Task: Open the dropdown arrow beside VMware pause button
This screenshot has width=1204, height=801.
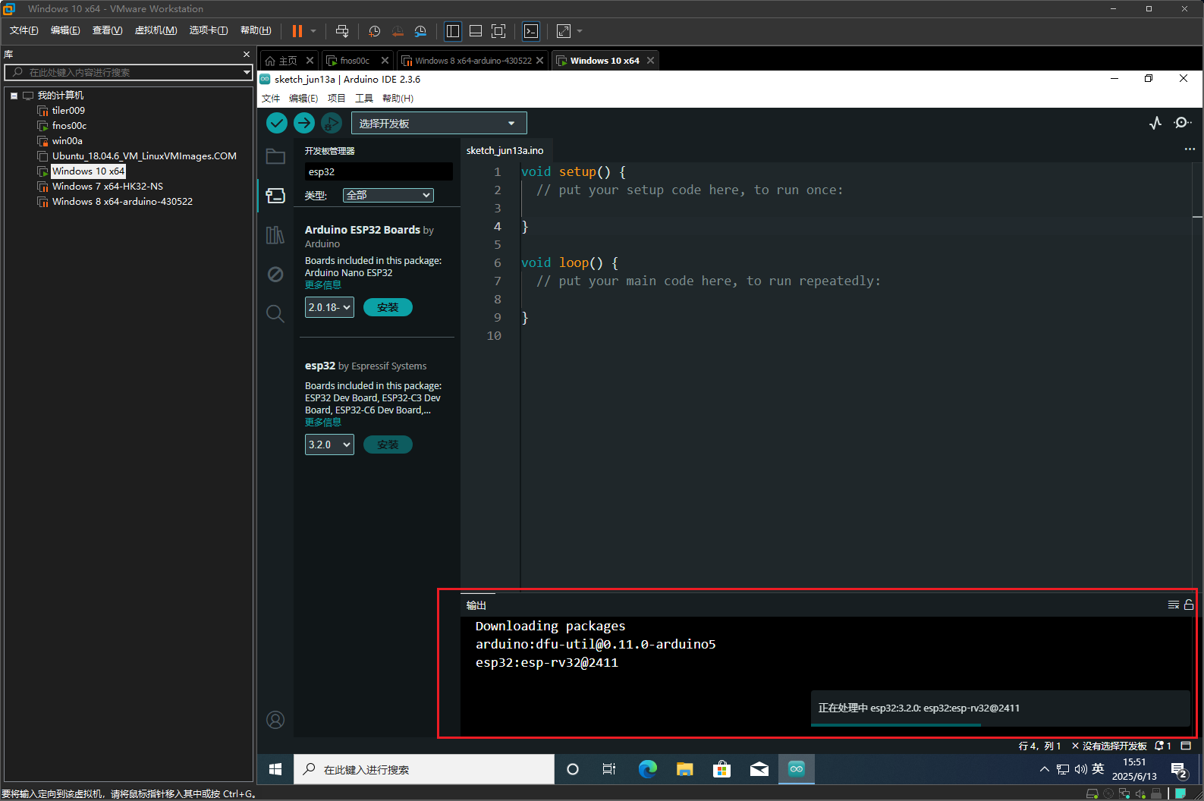Action: (313, 31)
